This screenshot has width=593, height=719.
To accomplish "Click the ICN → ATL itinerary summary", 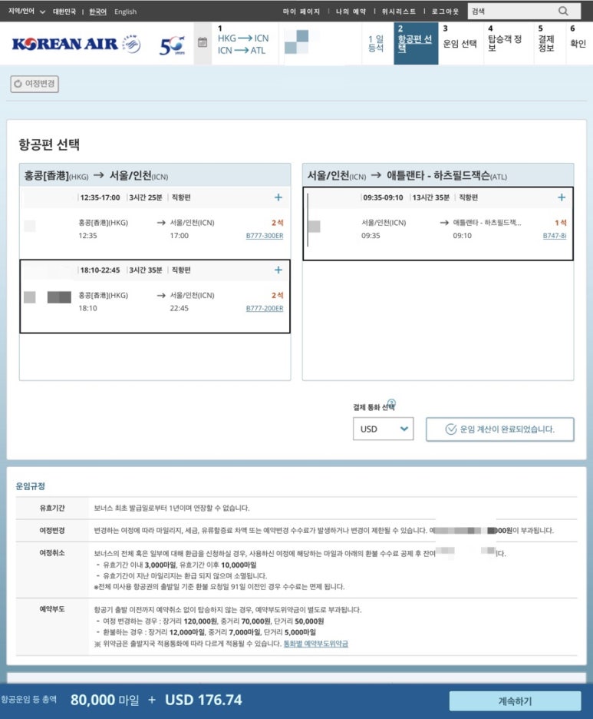I will [x=242, y=50].
